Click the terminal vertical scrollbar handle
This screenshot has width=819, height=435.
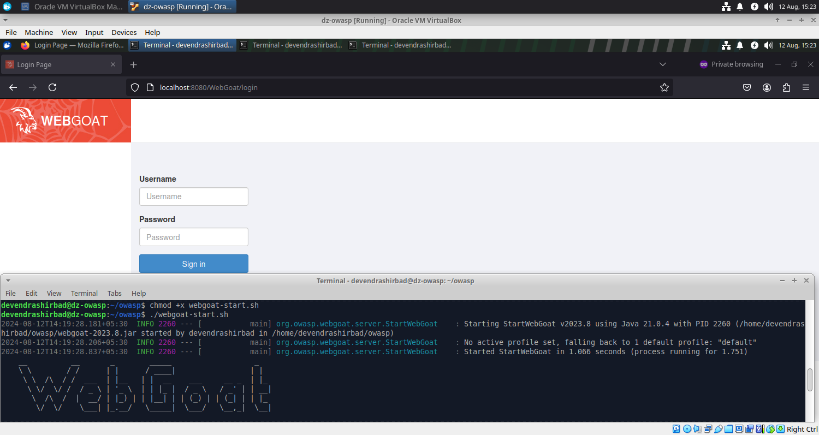point(810,380)
